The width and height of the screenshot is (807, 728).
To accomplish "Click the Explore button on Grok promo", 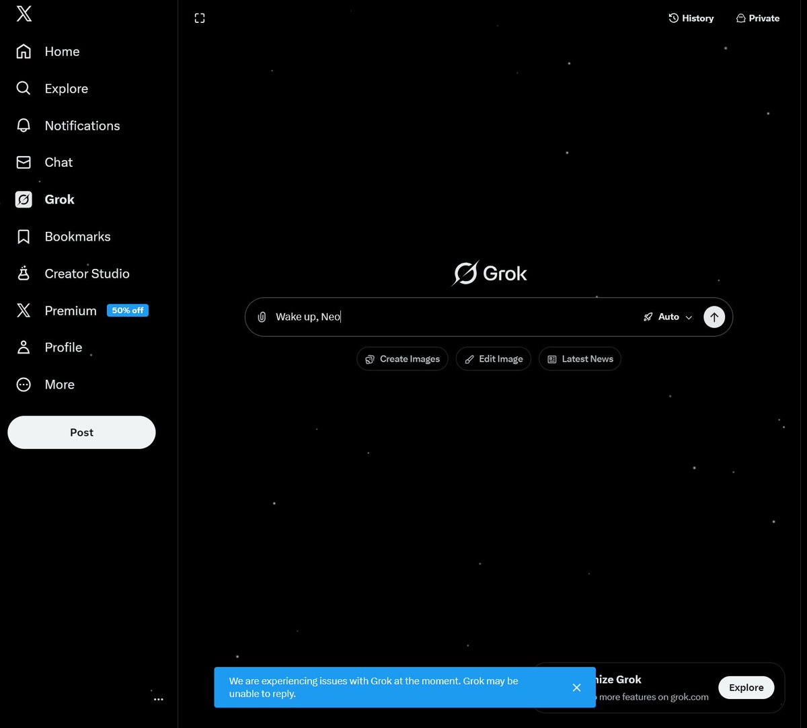I will click(746, 688).
